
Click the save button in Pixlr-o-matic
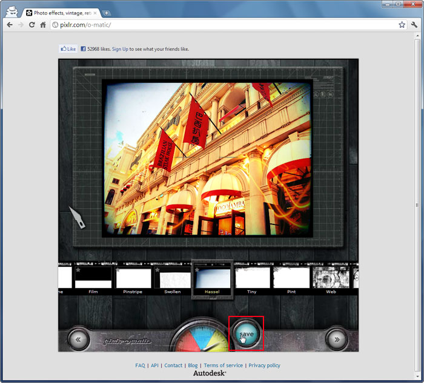click(x=246, y=334)
